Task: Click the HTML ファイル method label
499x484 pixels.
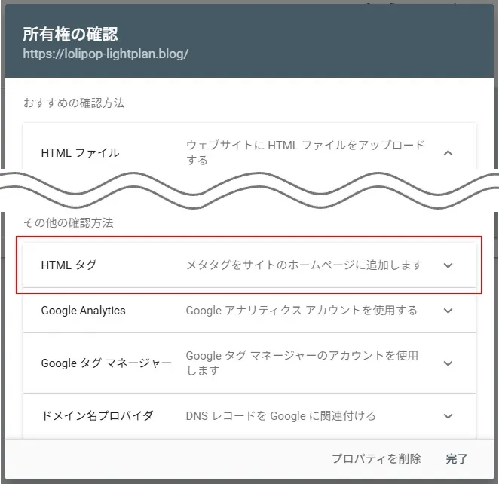Action: (x=80, y=152)
